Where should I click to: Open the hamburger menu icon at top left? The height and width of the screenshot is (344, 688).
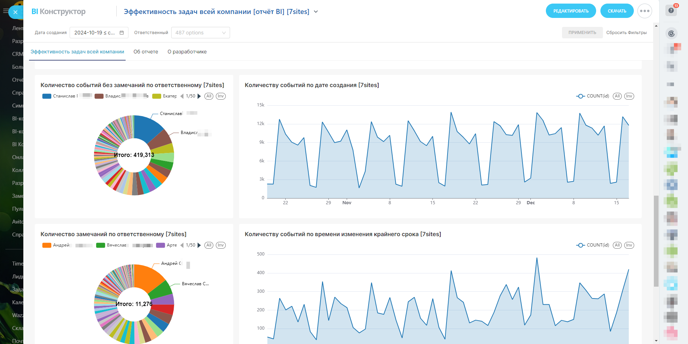coord(5,11)
